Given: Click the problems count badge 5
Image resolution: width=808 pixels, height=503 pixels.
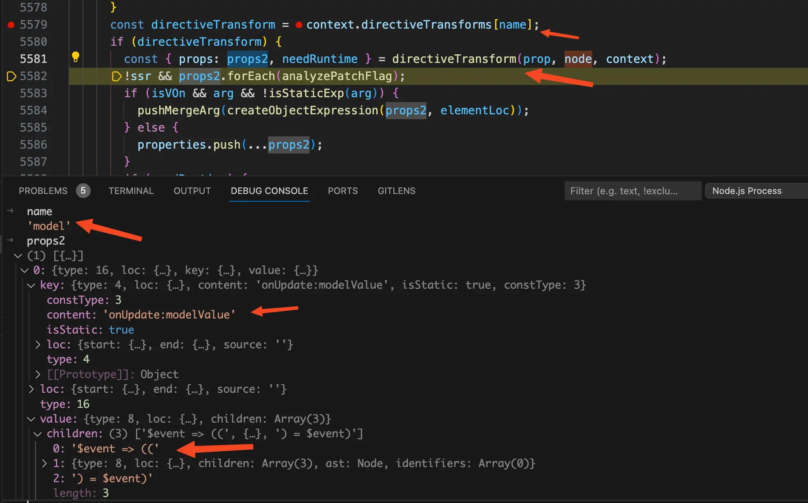Looking at the screenshot, I should point(83,191).
